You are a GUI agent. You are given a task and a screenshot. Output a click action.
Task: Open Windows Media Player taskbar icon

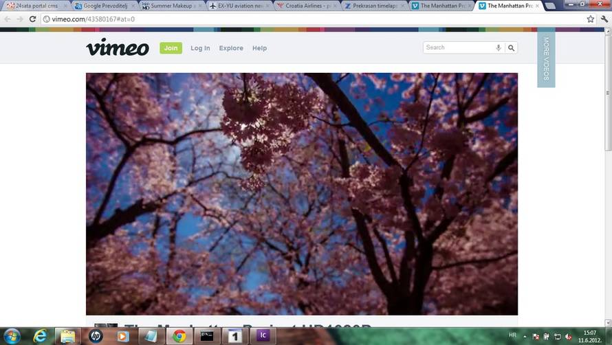click(122, 336)
